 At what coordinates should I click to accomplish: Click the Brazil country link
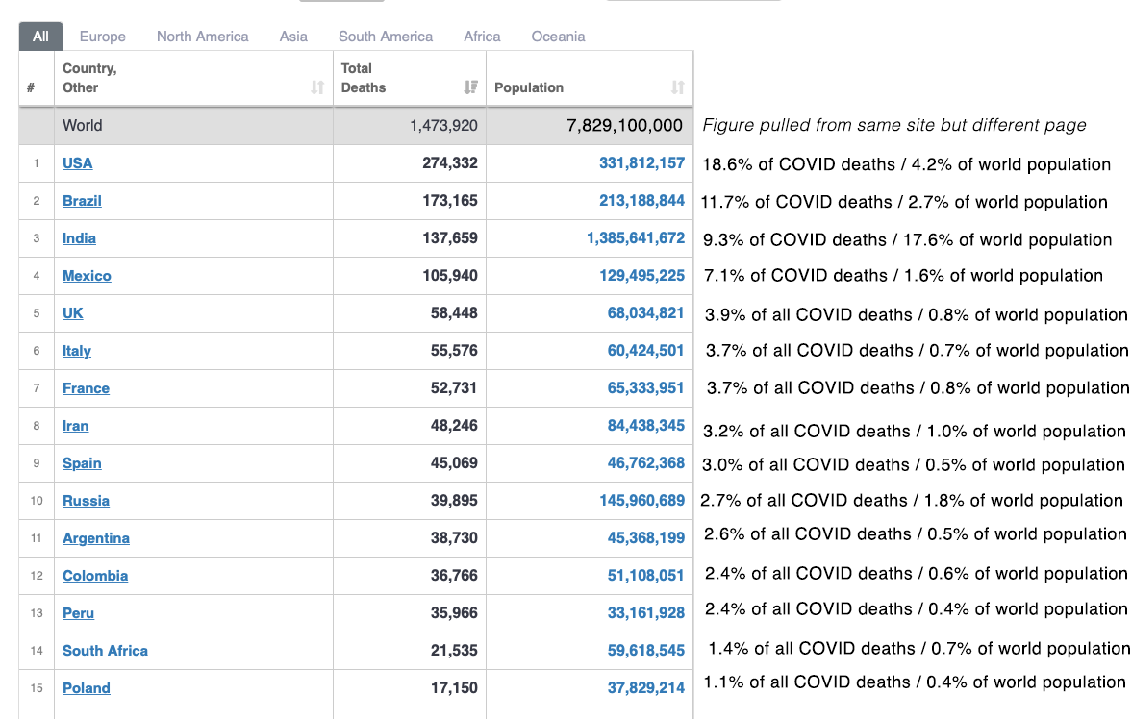pos(82,201)
